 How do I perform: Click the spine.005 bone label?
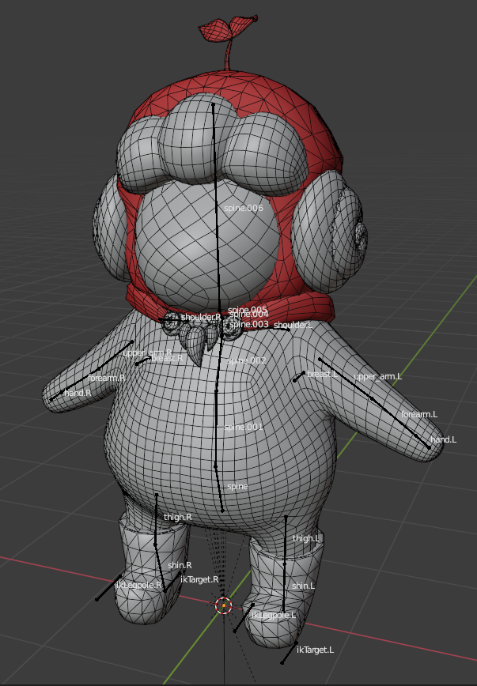[248, 310]
